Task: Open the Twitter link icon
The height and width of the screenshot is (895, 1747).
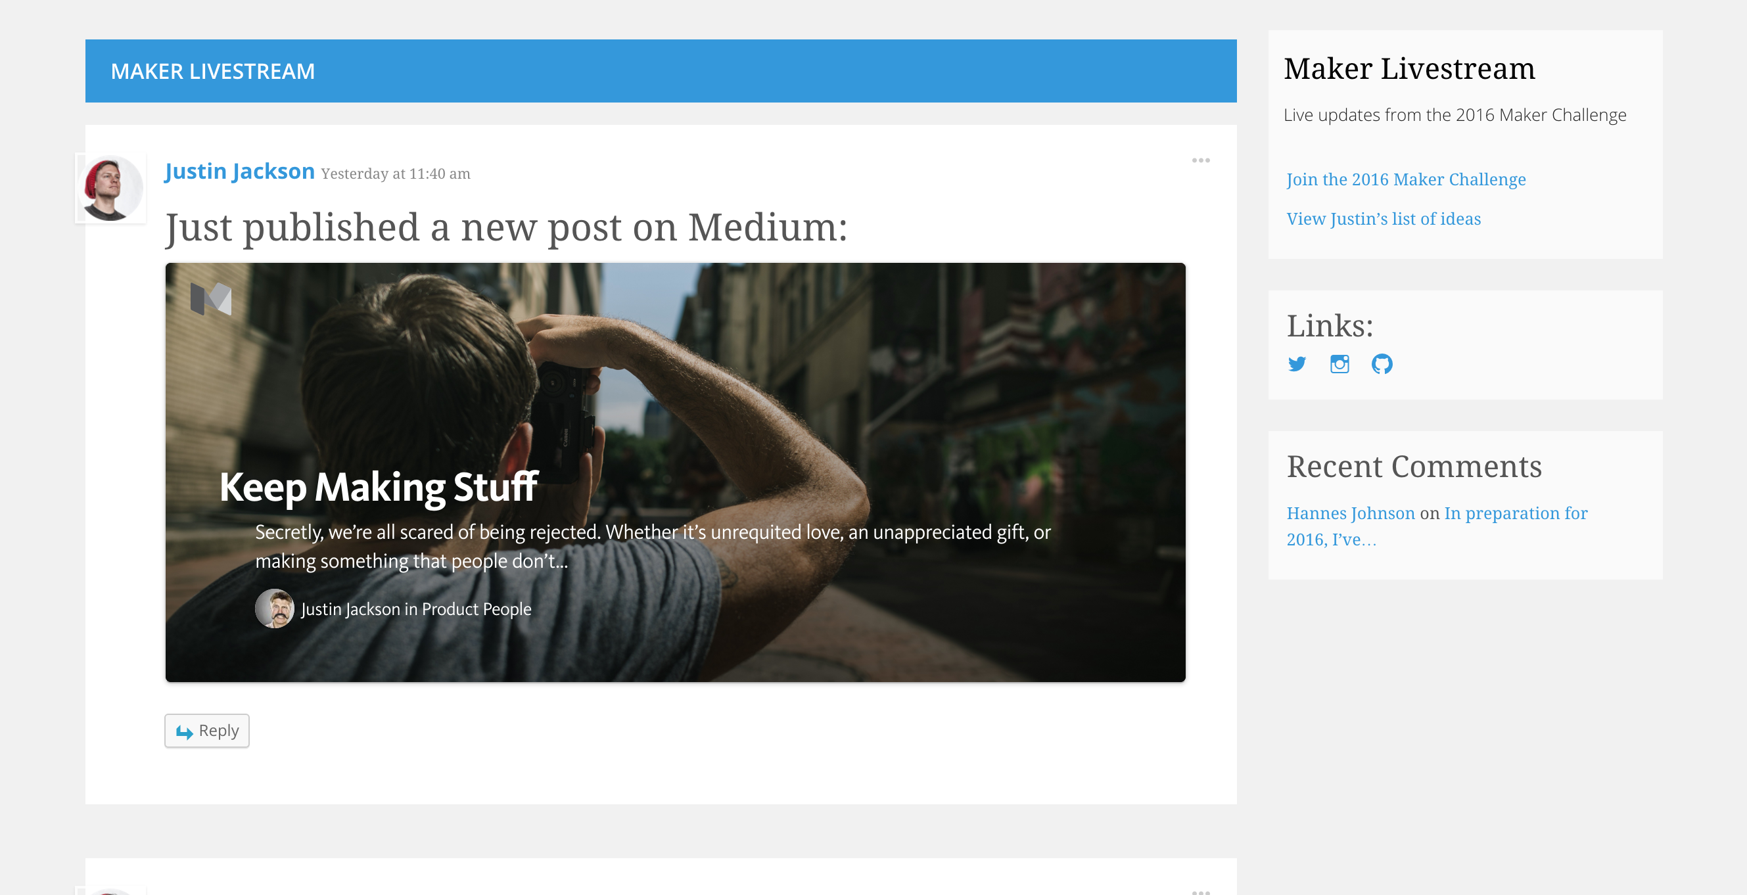Action: [x=1297, y=364]
